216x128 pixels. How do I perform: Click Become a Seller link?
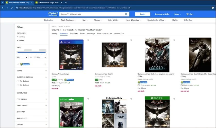[x=162, y=14]
